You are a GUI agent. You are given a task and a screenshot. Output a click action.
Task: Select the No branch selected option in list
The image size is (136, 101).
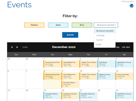pos(105,31)
